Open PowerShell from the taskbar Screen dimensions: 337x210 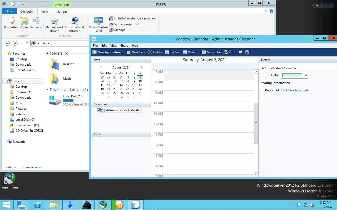point(38,205)
